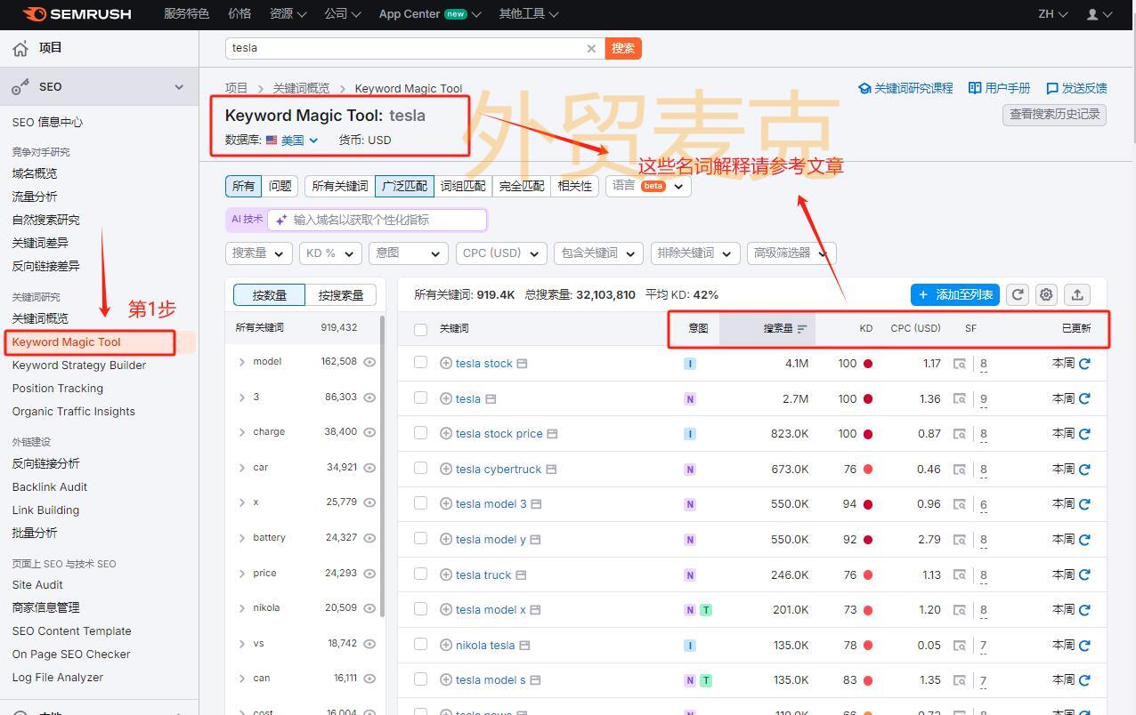Open the KD % filter dropdown
This screenshot has height=715, width=1136.
pos(329,253)
